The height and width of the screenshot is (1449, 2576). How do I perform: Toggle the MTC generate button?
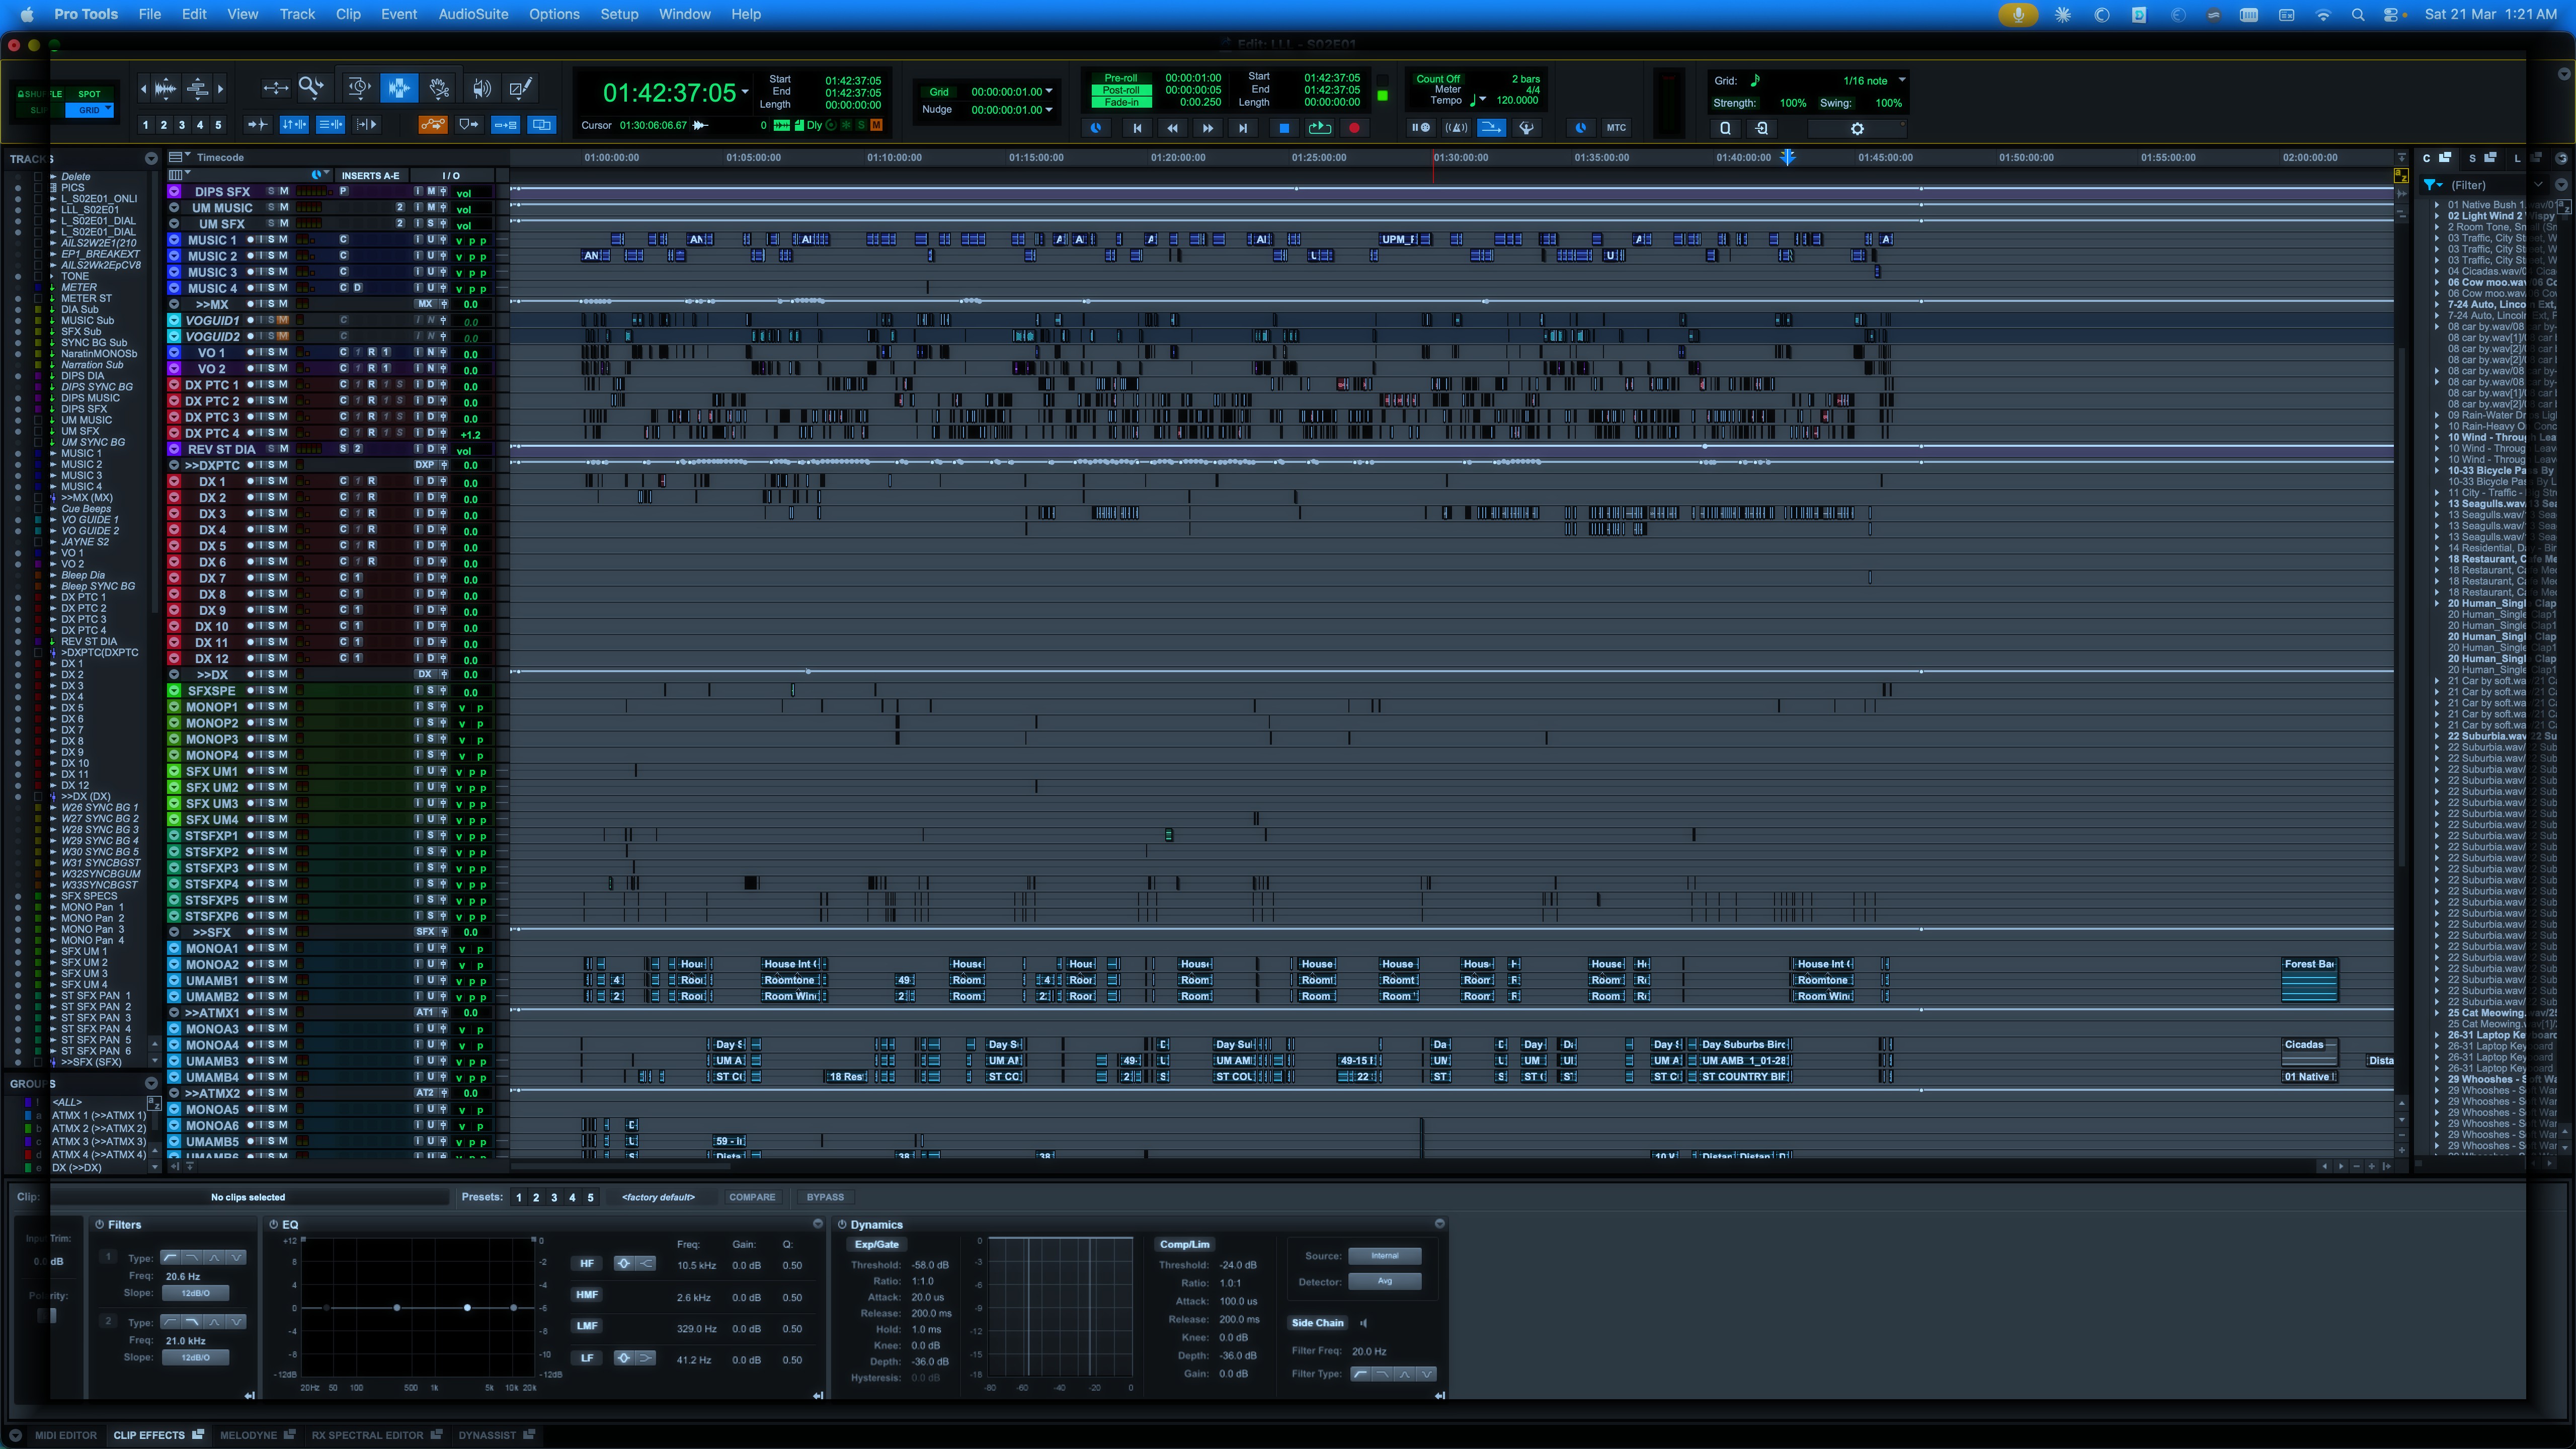coord(1616,128)
